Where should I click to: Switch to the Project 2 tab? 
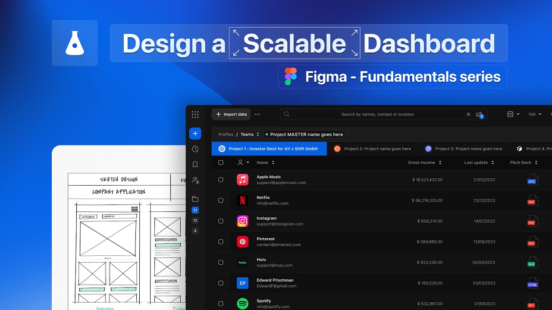pyautogui.click(x=373, y=149)
